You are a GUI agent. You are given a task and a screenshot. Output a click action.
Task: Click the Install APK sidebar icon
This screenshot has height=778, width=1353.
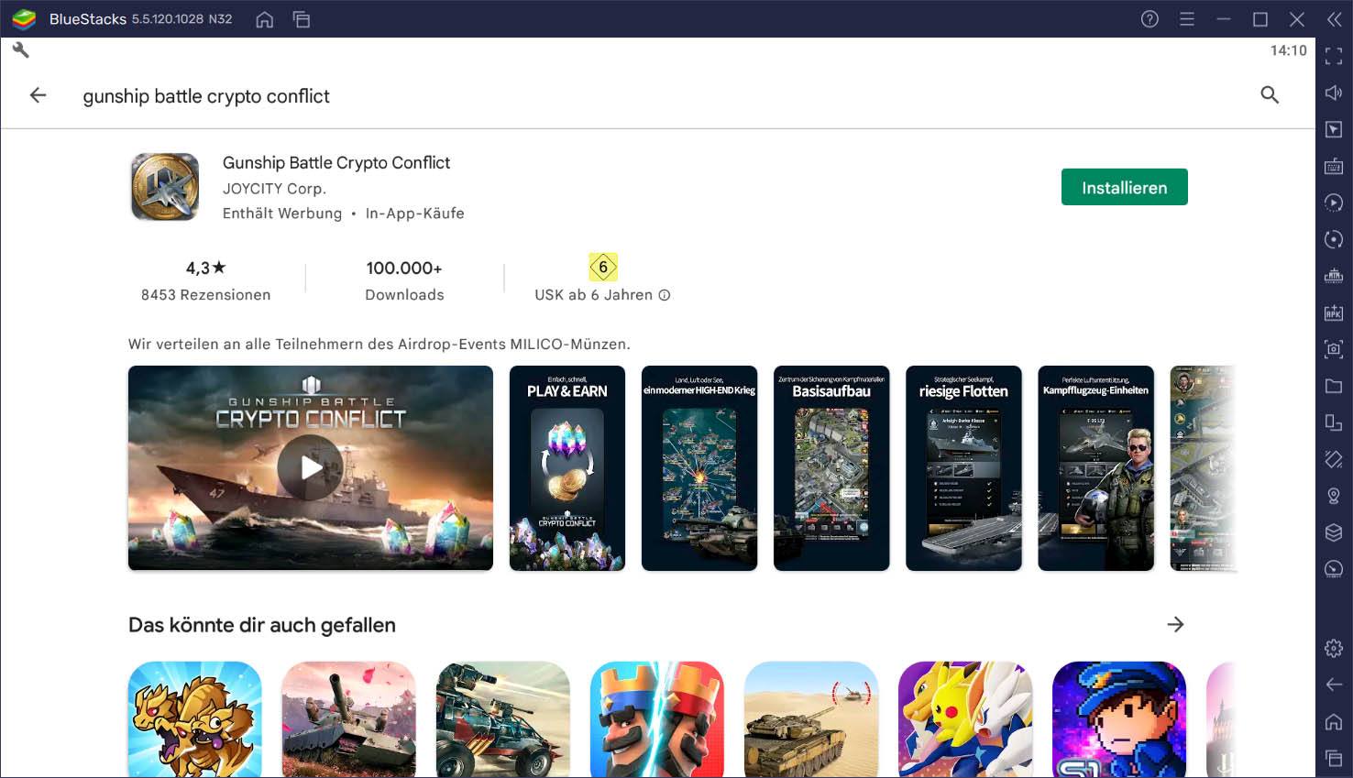tap(1334, 312)
